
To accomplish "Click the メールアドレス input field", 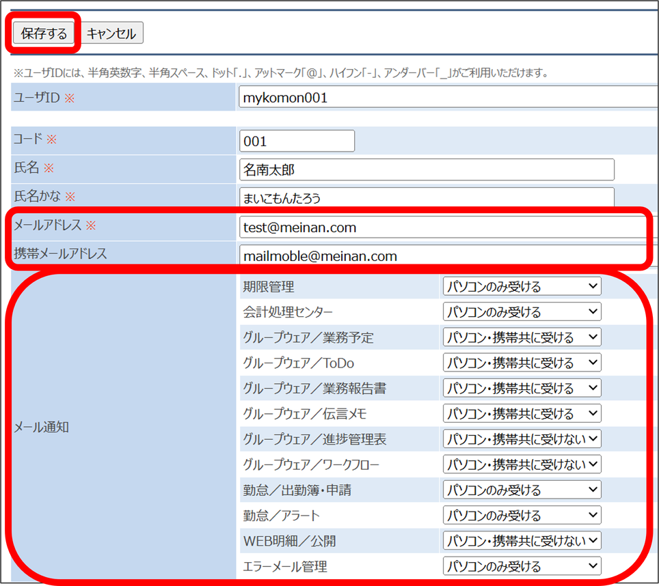I will click(444, 227).
